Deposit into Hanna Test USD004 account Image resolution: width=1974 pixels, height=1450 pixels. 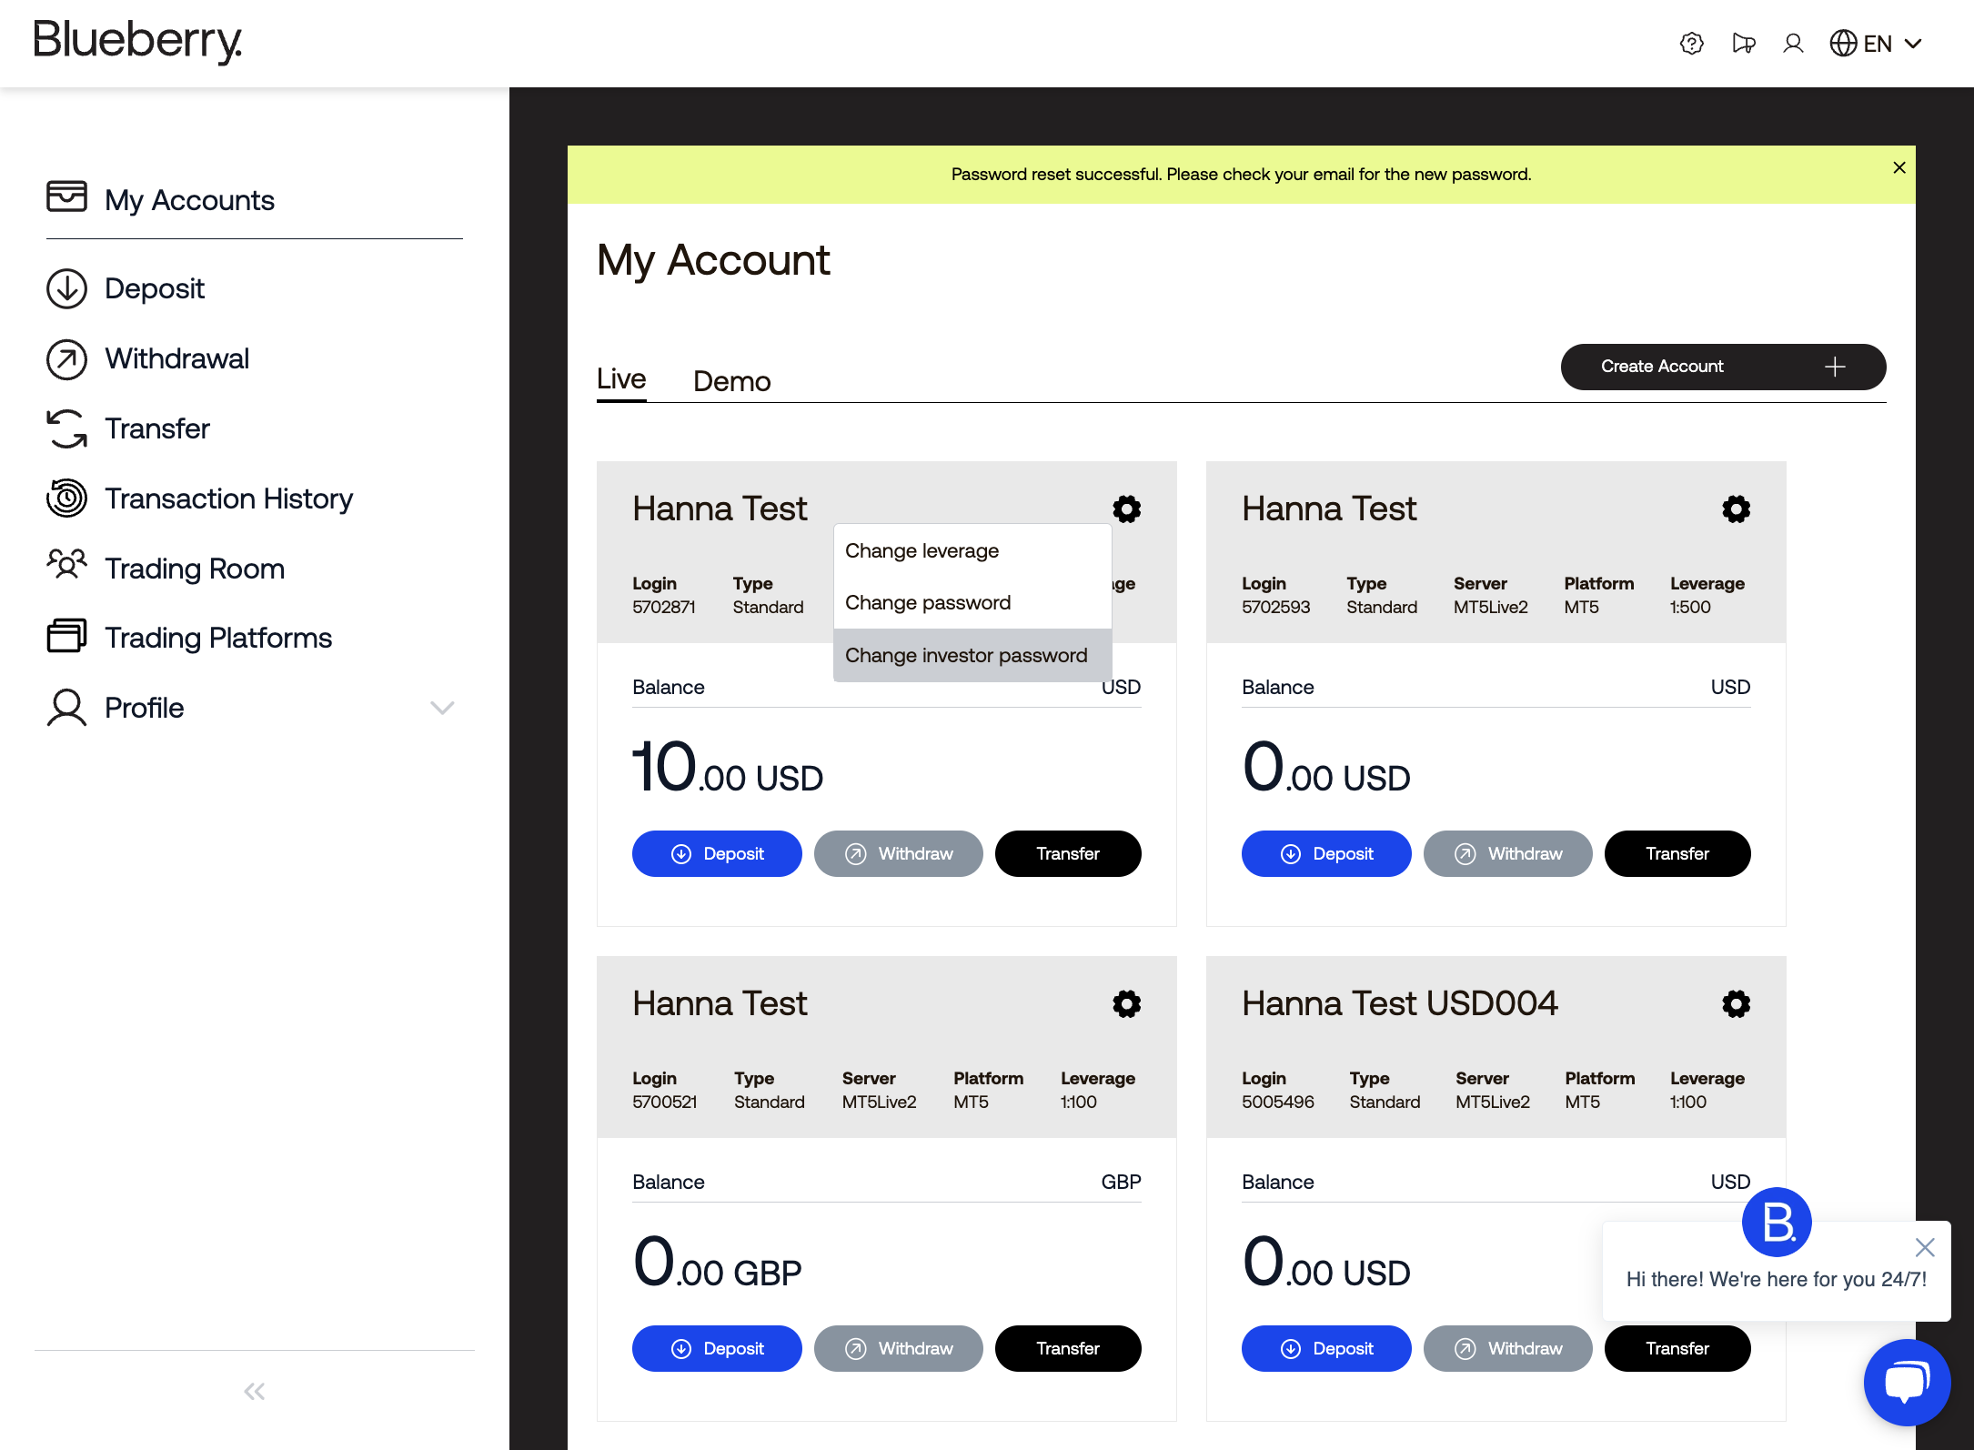tap(1326, 1348)
